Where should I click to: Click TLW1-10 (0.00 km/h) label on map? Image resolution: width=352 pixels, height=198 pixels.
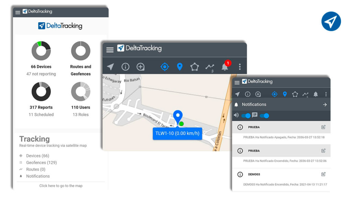point(177,134)
